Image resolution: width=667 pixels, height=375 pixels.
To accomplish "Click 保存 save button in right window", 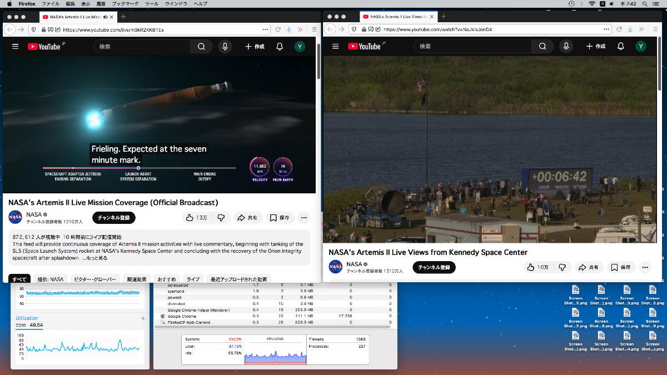I will tap(621, 267).
